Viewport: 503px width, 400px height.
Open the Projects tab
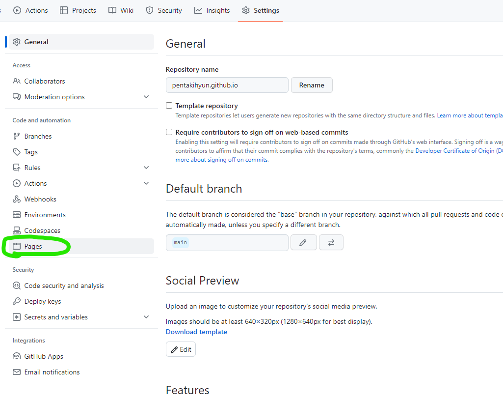(78, 11)
